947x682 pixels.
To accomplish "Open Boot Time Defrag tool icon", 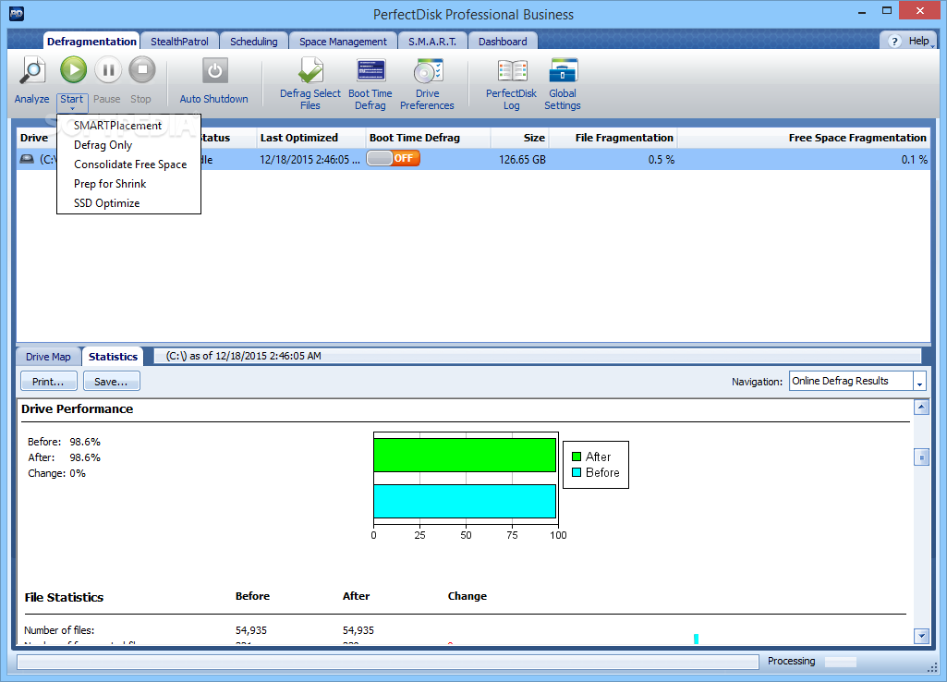I will (370, 71).
